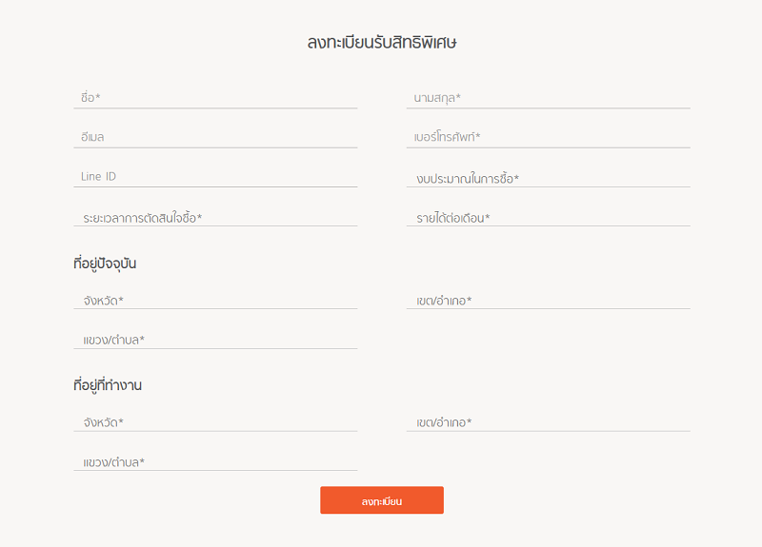Viewport: 762px width, 547px height.
Task: Click the ที่อยู่ที่ทำงาน section heading
Action: coord(108,385)
